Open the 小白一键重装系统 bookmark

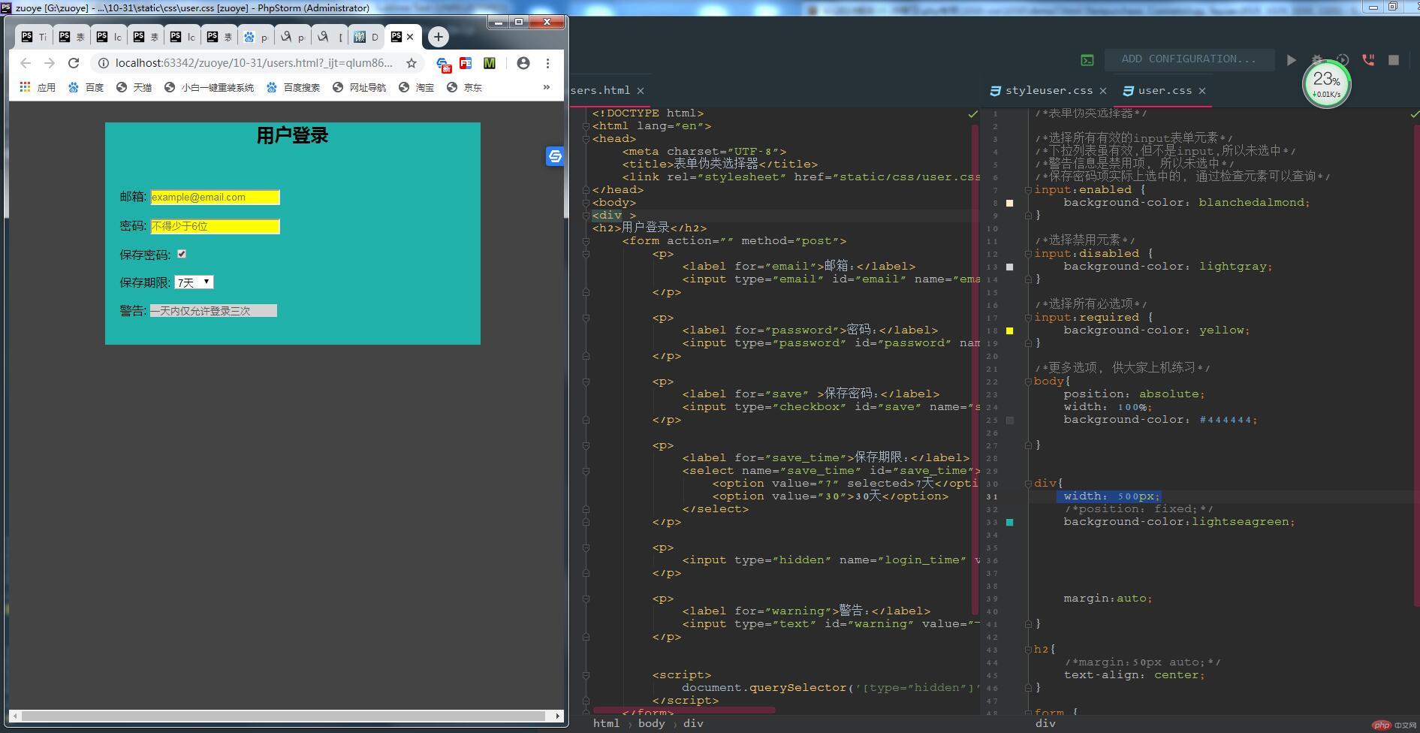click(209, 87)
